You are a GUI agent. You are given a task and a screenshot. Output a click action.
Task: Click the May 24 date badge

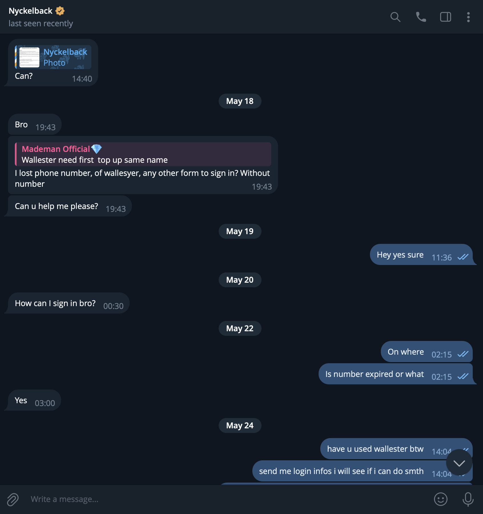[x=240, y=425]
